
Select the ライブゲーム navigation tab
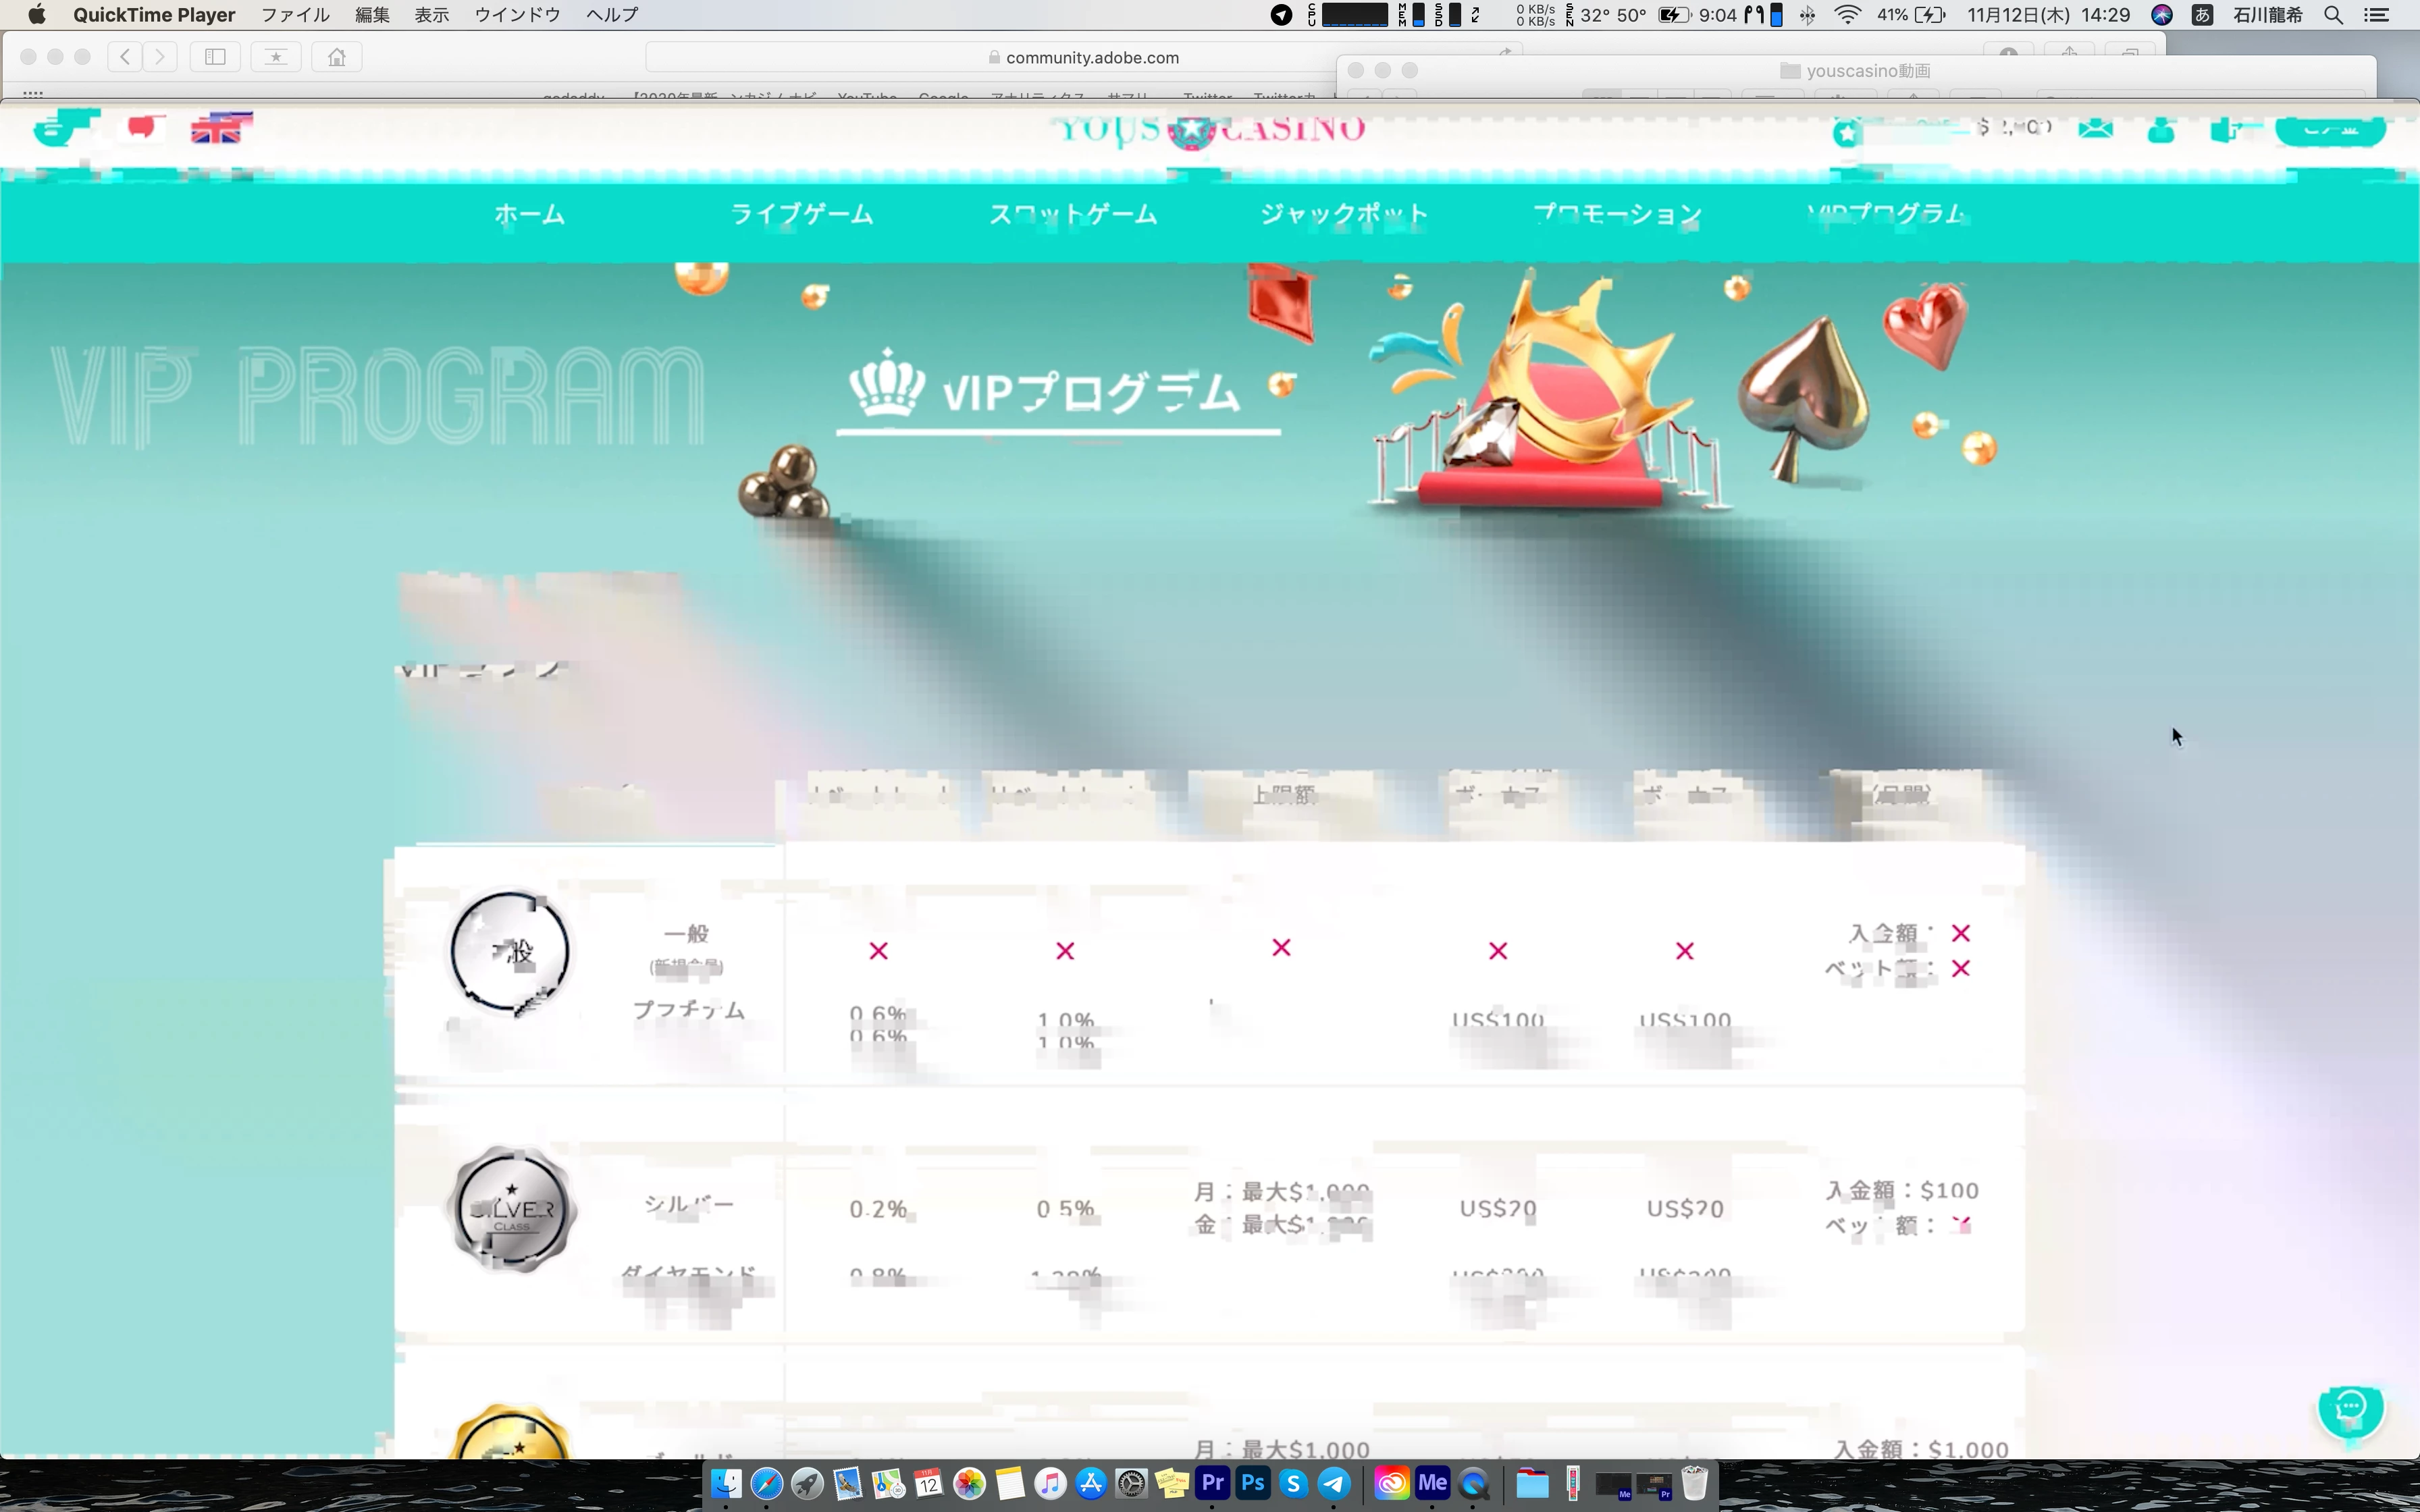[801, 214]
